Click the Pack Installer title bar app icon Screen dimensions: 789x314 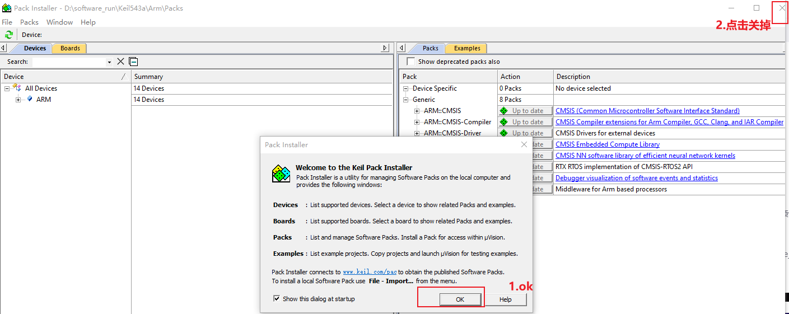7,8
